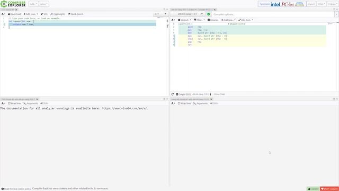Open the Output gear menu
Image resolution: width=339 pixels, height=191 pixels.
(x=184, y=20)
